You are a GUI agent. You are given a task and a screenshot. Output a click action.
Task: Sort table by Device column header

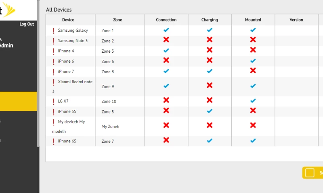click(68, 20)
